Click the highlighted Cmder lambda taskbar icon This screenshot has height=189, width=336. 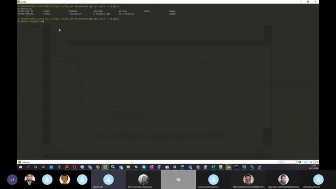click(x=105, y=167)
